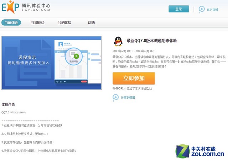228x162 pixels.
Task: Click feature item 1 about 远程演示中随时邀请好友
Action: (32, 125)
